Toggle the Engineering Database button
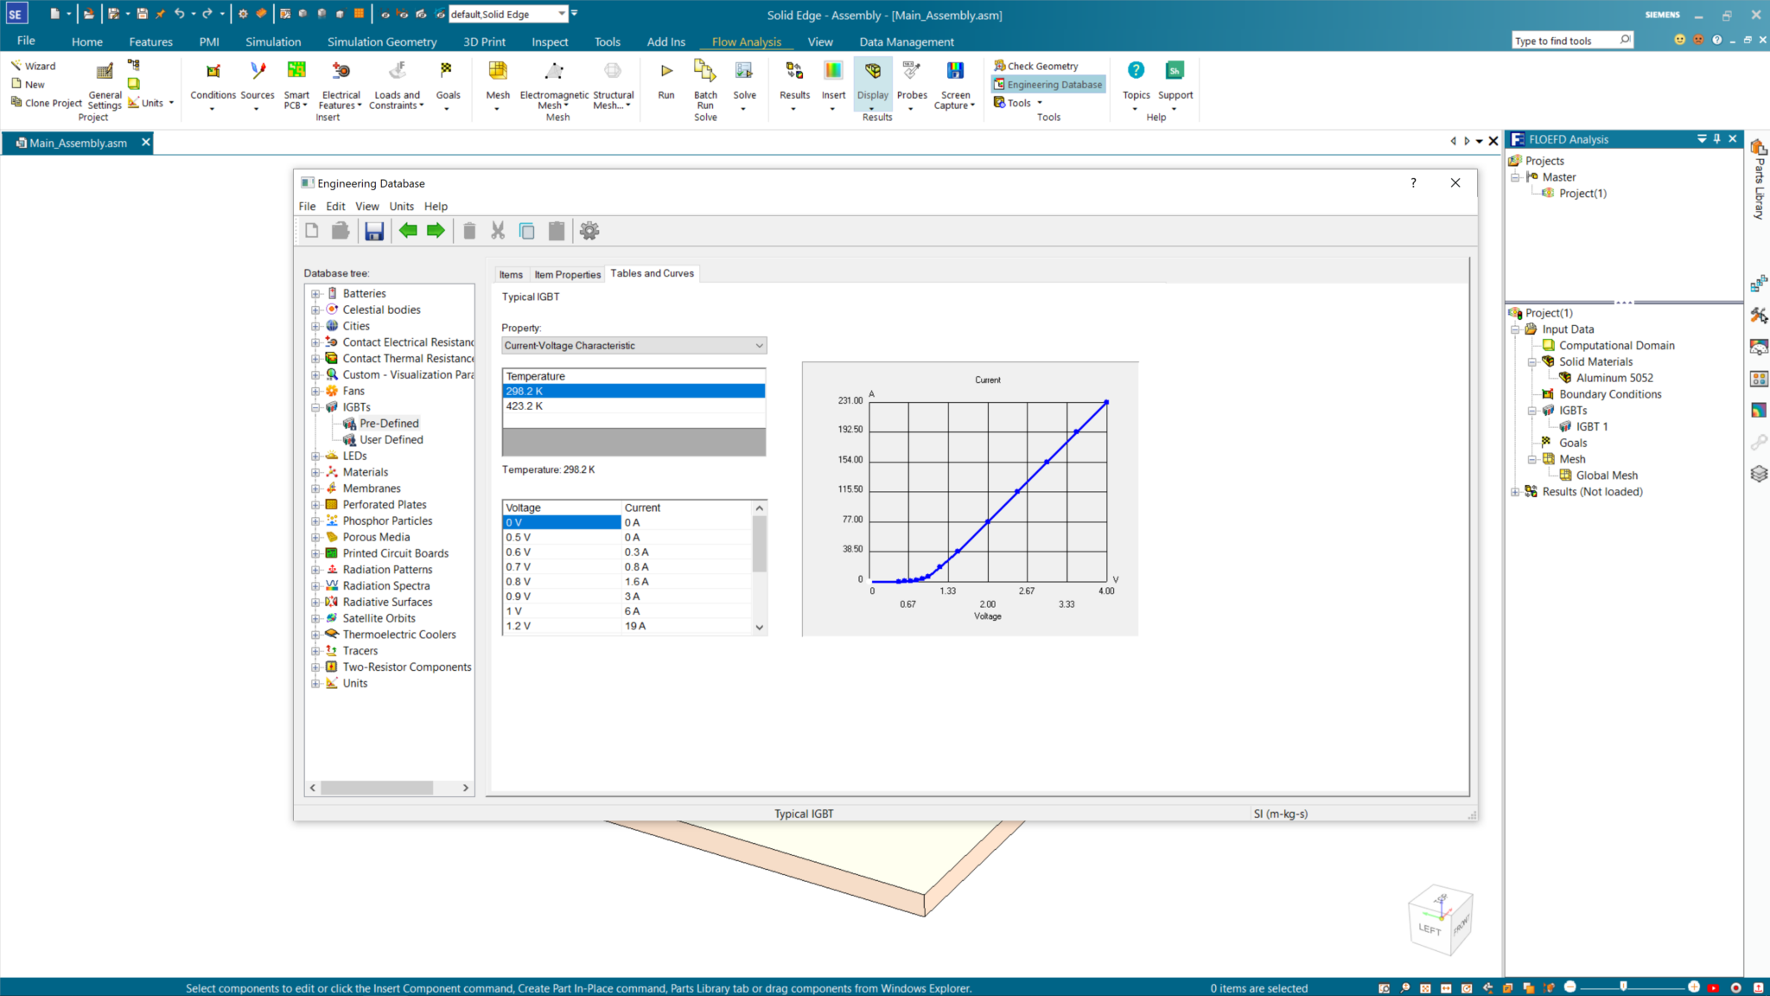 click(1047, 84)
